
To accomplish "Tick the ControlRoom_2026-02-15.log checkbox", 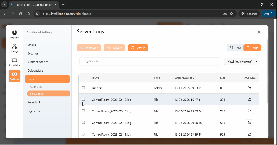I will pos(83,111).
